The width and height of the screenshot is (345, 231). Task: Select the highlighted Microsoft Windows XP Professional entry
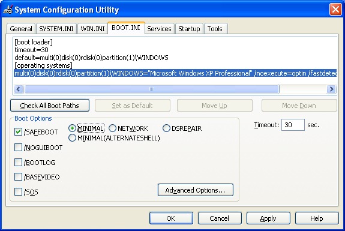175,73
